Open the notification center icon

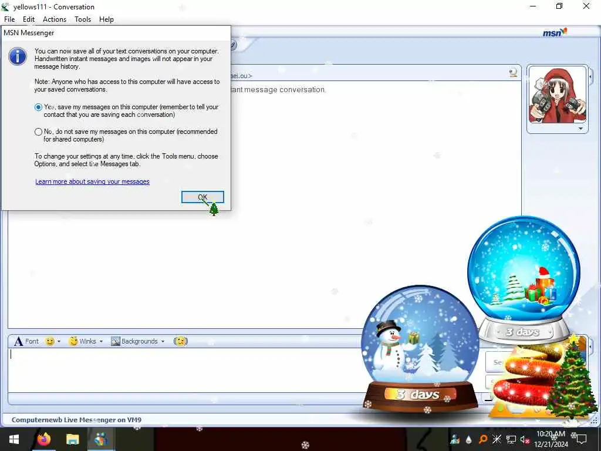pyautogui.click(x=582, y=439)
